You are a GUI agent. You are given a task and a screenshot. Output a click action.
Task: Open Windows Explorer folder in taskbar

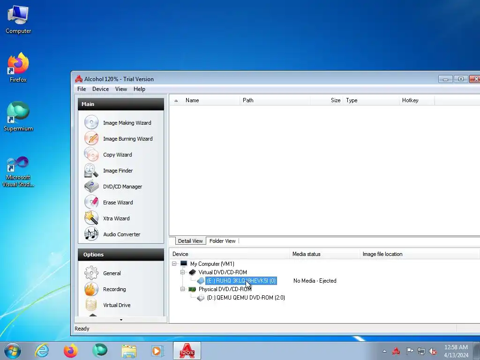pyautogui.click(x=129, y=351)
